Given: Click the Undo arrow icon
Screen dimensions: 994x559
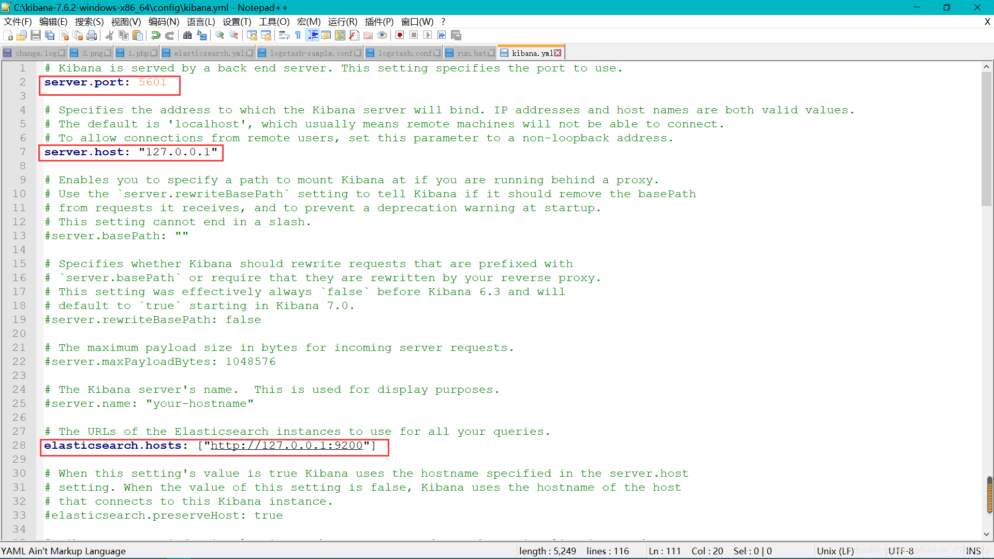Looking at the screenshot, I should [155, 35].
